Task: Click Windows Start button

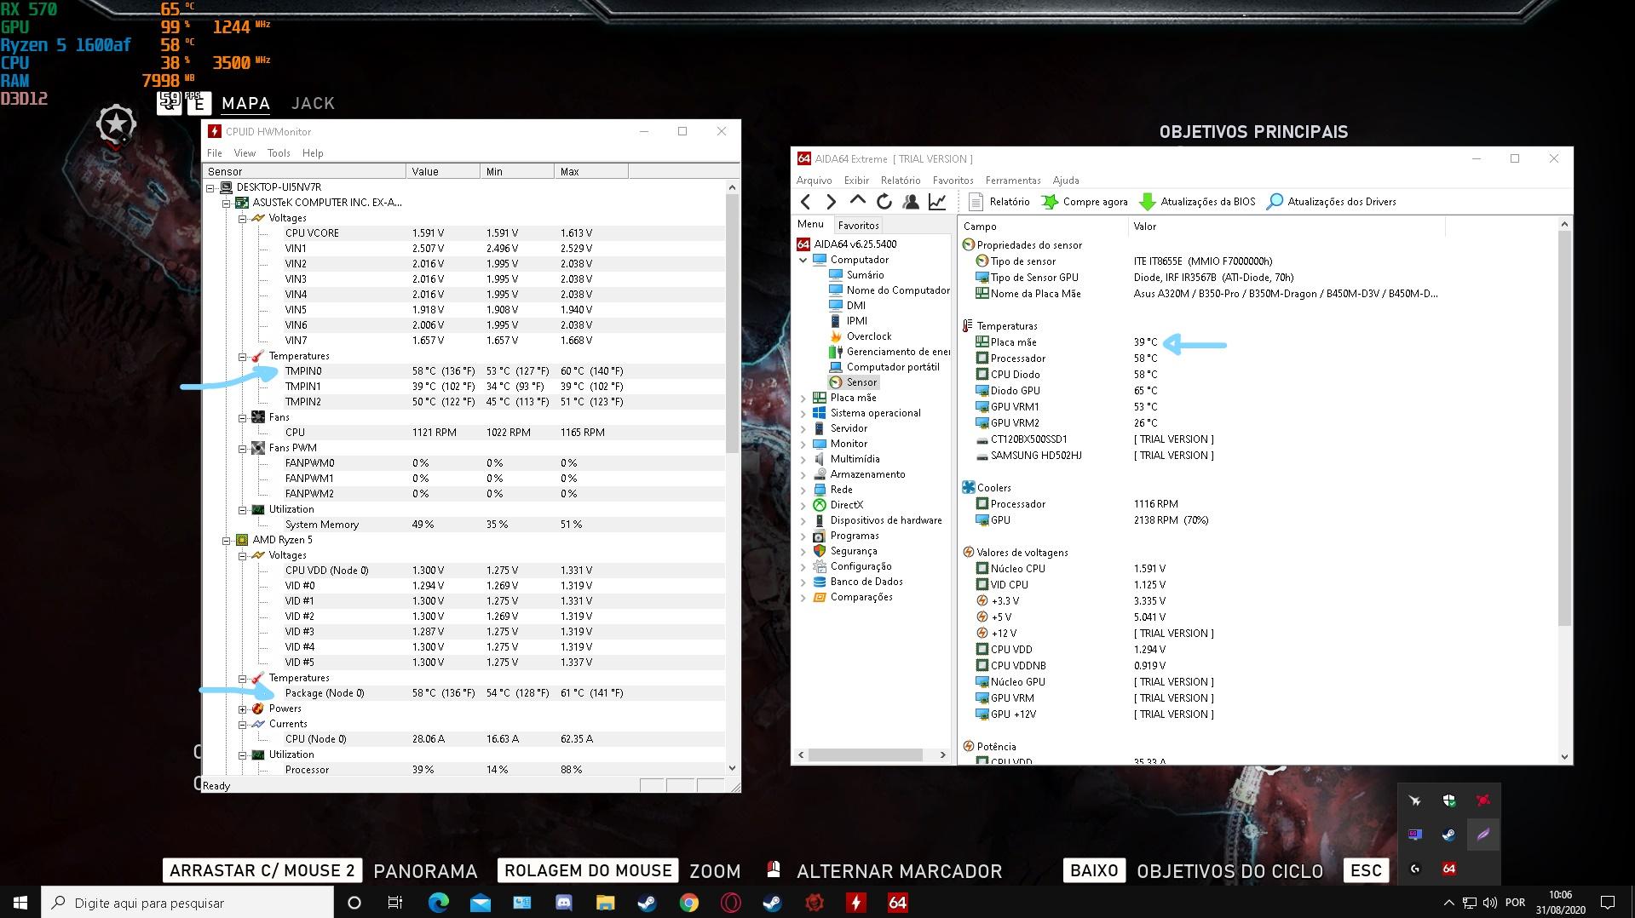Action: click(20, 903)
